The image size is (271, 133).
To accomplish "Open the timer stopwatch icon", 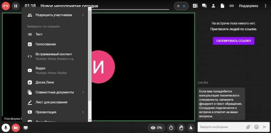I will pyautogui.click(x=171, y=128).
